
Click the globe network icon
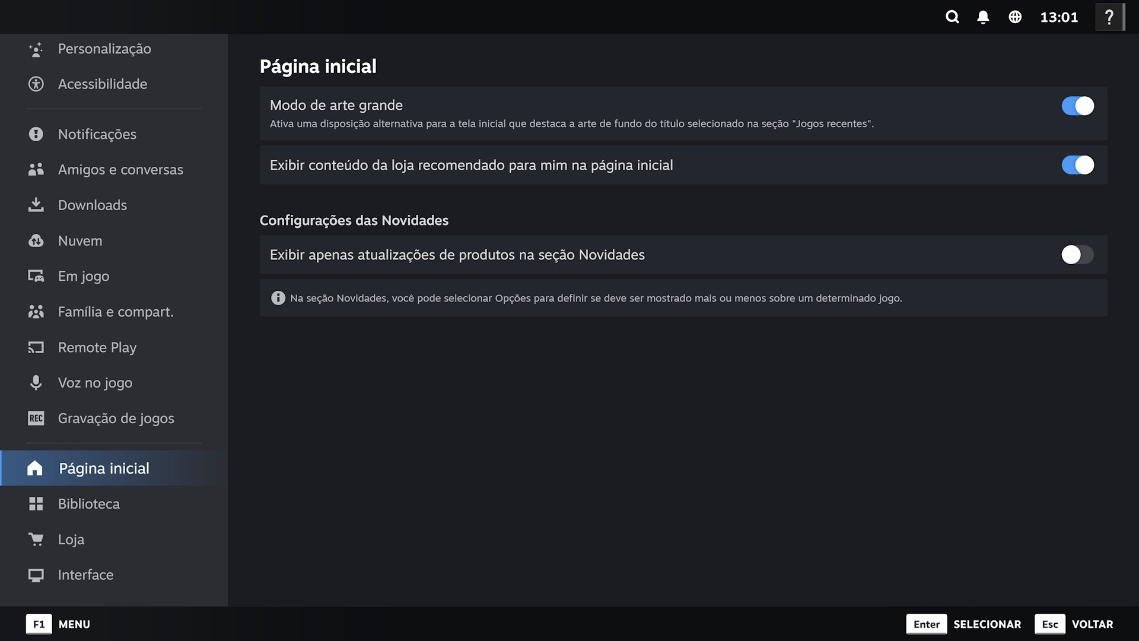click(1015, 17)
